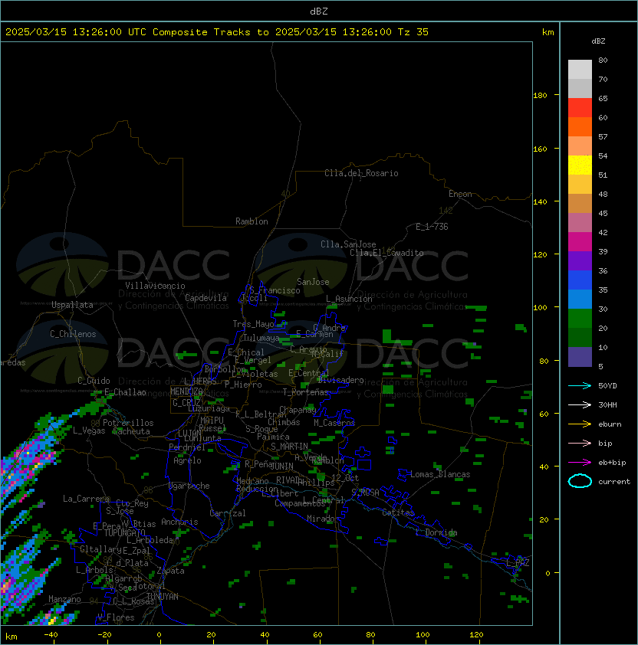The width and height of the screenshot is (638, 645).
Task: Pick the bright yellow 51-54 dBZ swatch
Action: pos(580,165)
